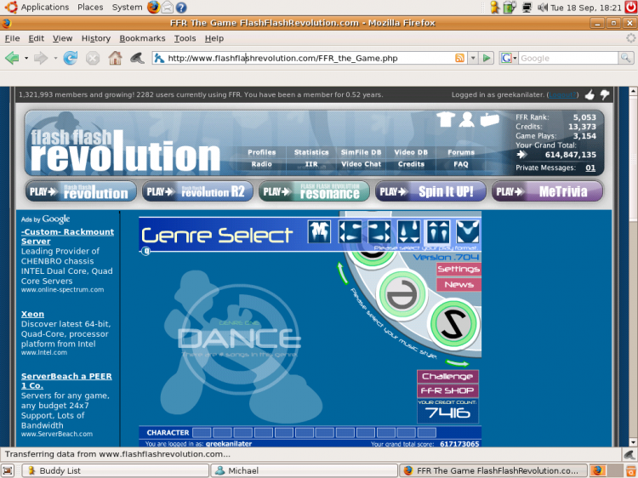Select the middle green genre circle
This screenshot has width=638, height=478.
(402, 293)
